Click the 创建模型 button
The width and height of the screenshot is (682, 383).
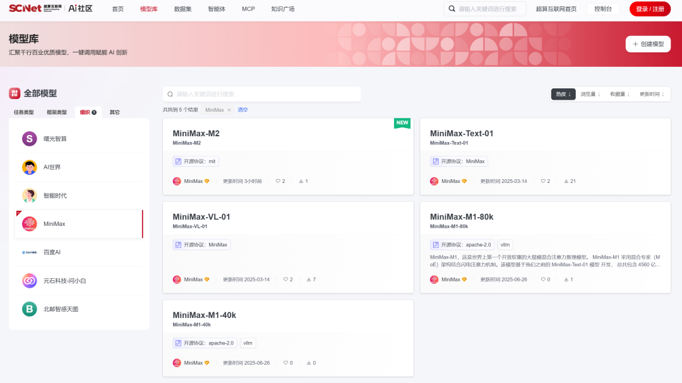[x=648, y=44]
